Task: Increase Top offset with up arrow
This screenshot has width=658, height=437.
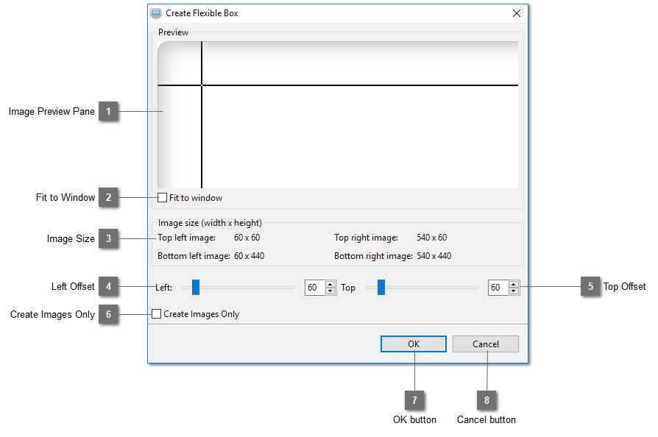Action: point(514,284)
